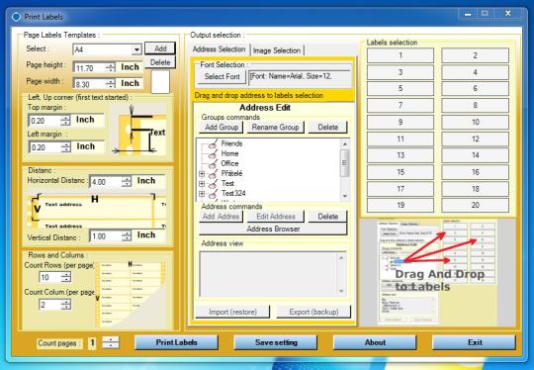Viewport: 534px width, 370px height.
Task: Click the Top margin value field
Action: (44, 121)
